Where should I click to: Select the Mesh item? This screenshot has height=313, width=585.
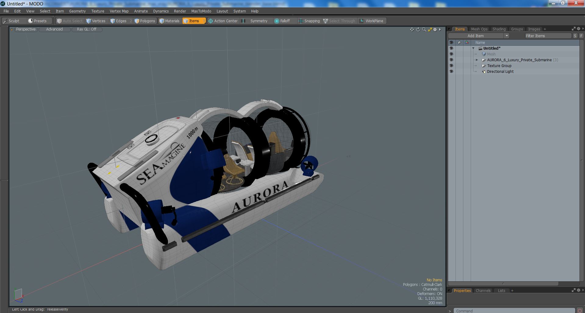coord(491,54)
